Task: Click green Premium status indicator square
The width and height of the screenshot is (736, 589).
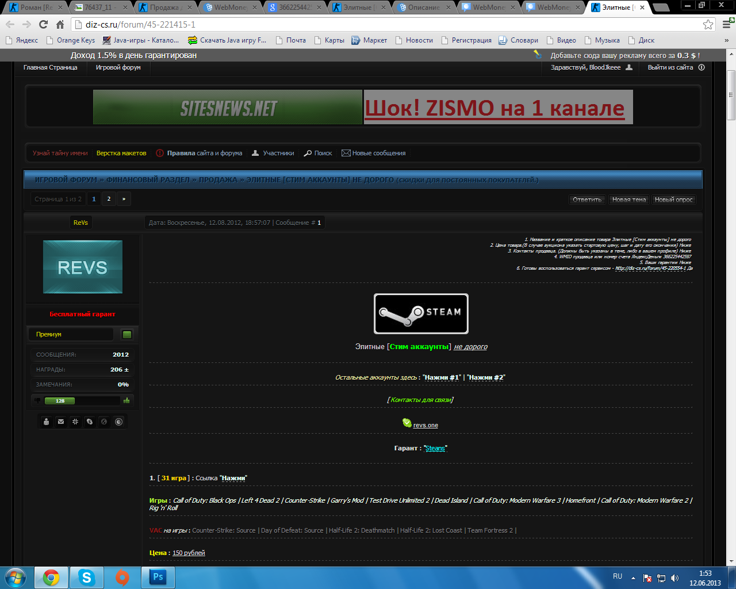Action: coord(127,334)
